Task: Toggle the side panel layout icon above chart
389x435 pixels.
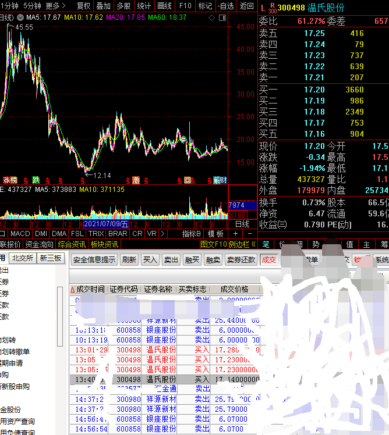Action: tap(222, 18)
